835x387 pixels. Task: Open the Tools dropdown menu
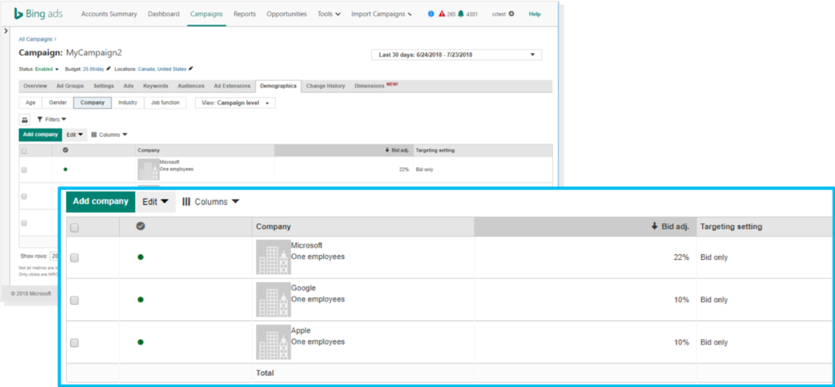[329, 15]
